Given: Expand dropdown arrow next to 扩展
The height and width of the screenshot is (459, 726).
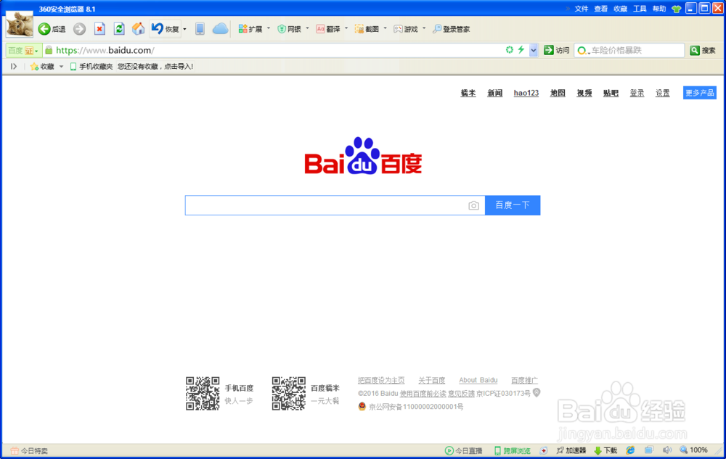Looking at the screenshot, I should (x=269, y=29).
